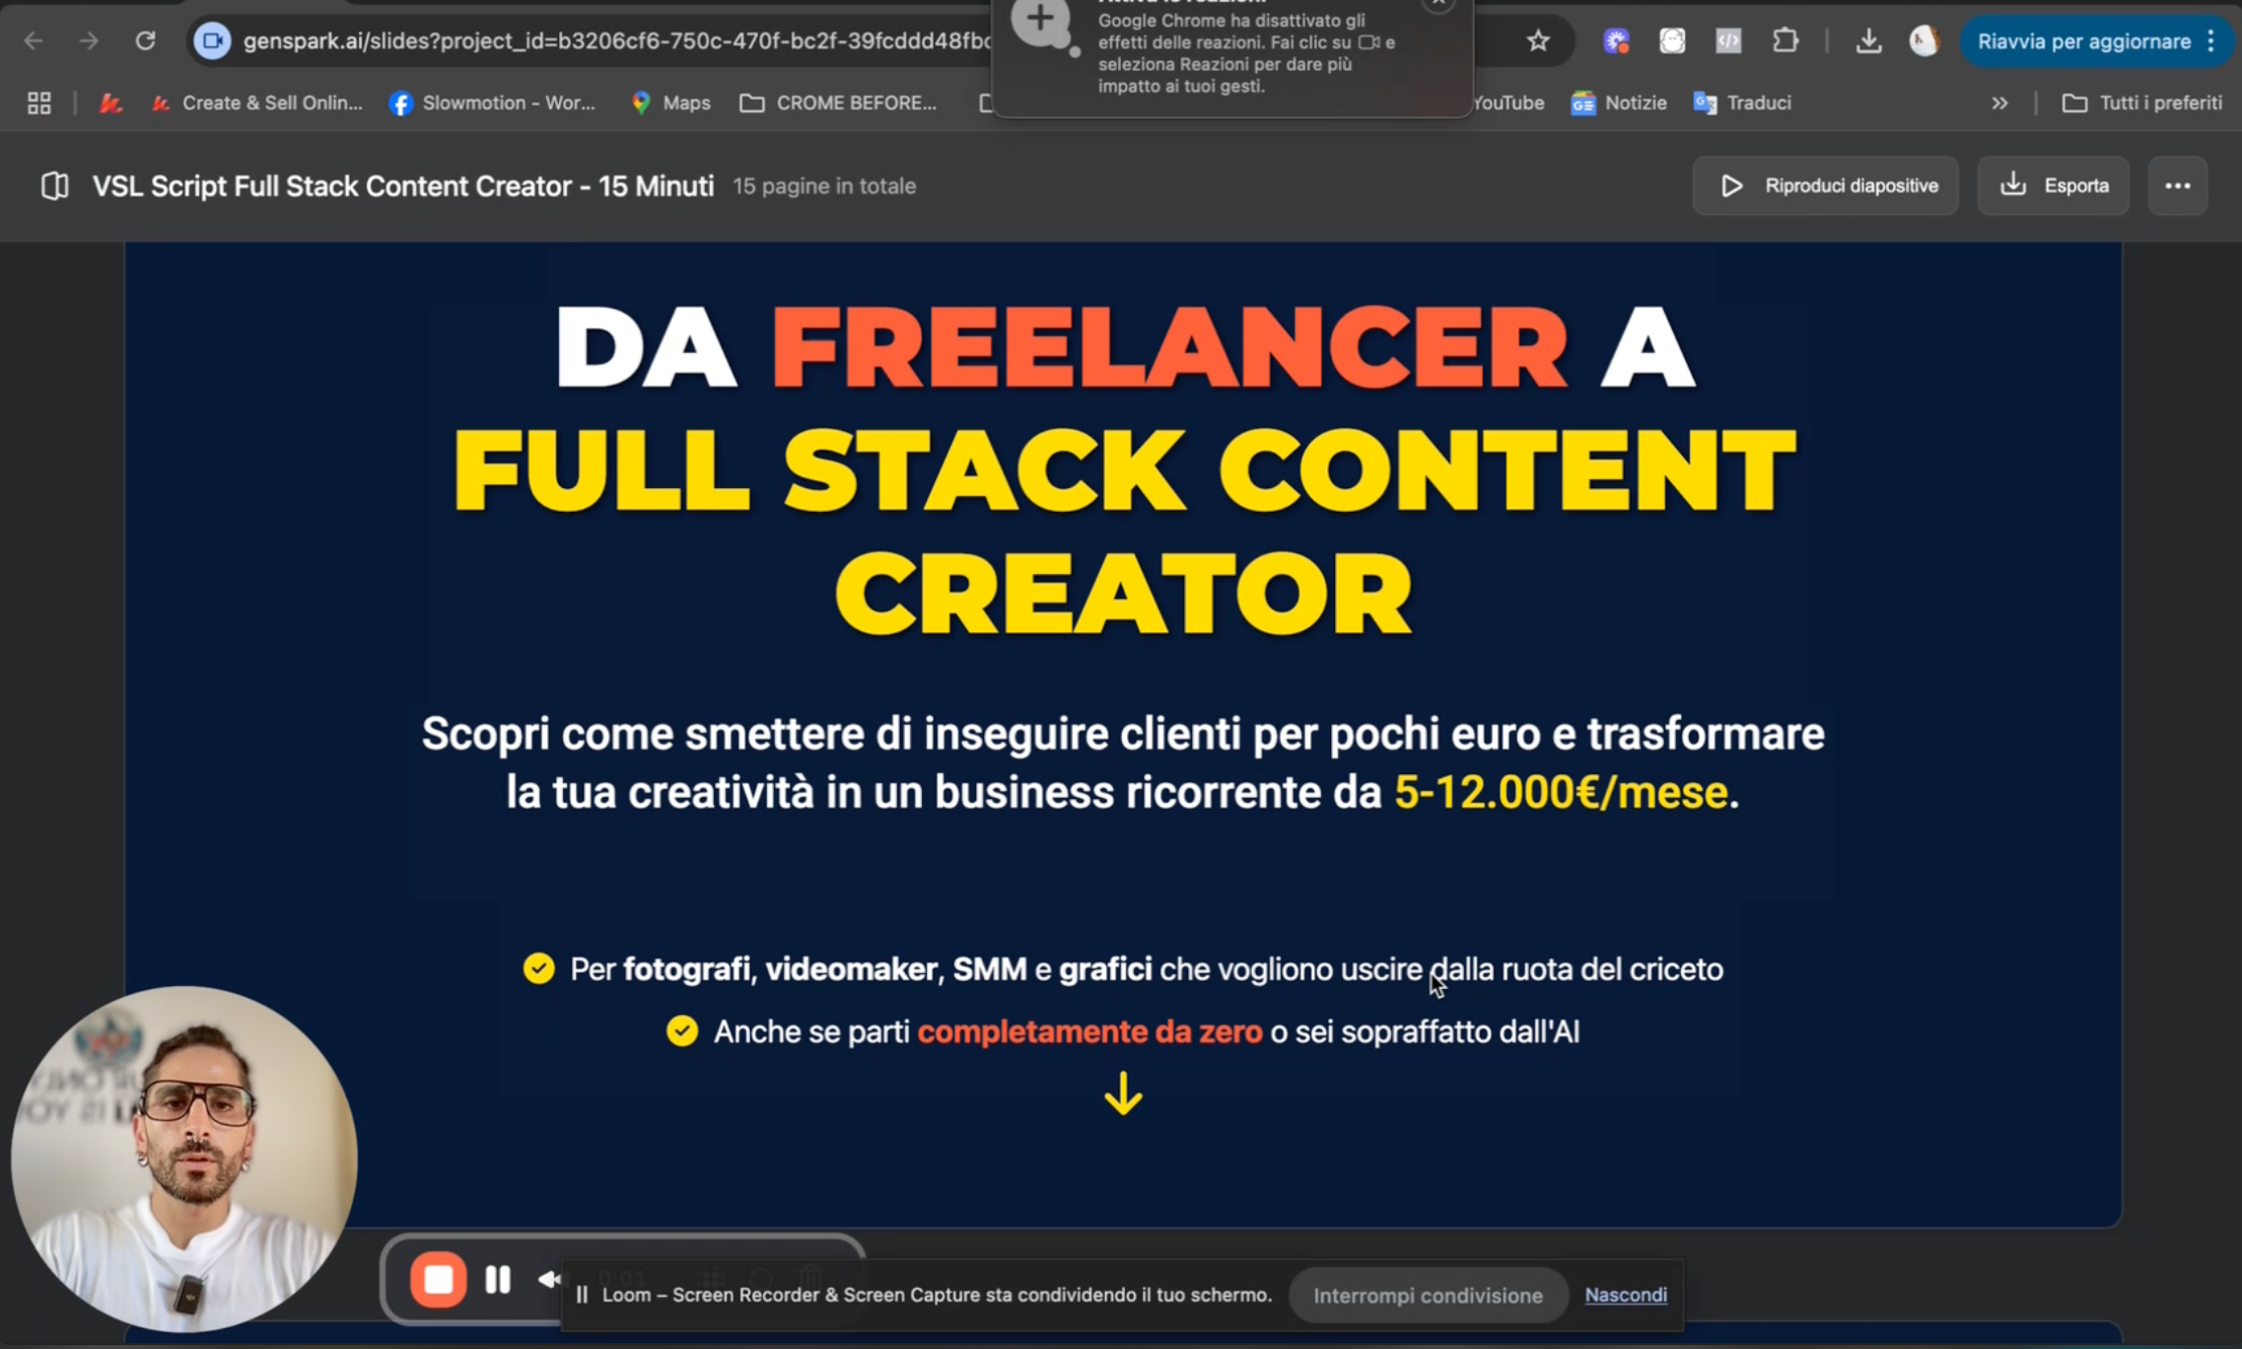
Task: Open the three-dots more options menu
Action: coord(2177,185)
